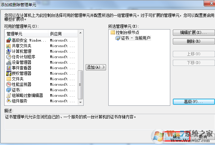Select the 授权管理器 snap-in name
215x145 pixels.
click(x=21, y=73)
